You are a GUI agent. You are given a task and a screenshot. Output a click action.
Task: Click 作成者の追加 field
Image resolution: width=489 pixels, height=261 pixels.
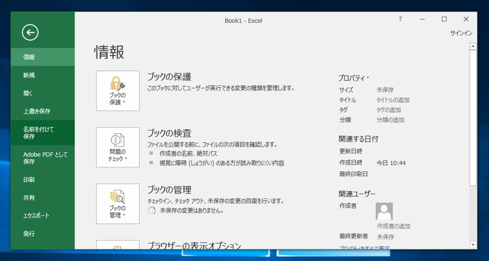394,226
